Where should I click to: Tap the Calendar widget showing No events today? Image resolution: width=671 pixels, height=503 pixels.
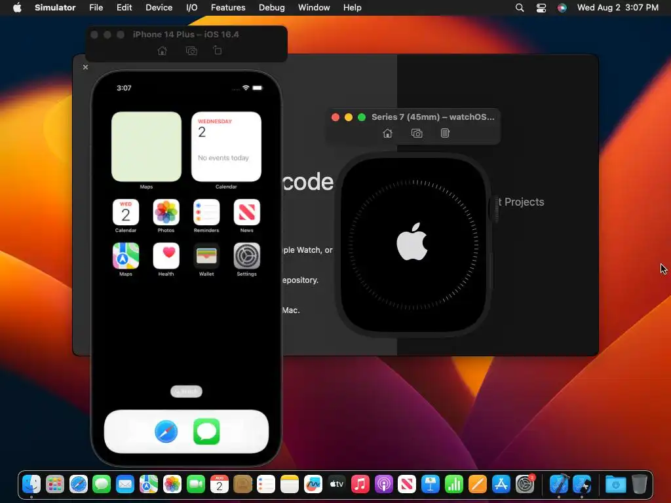click(226, 147)
